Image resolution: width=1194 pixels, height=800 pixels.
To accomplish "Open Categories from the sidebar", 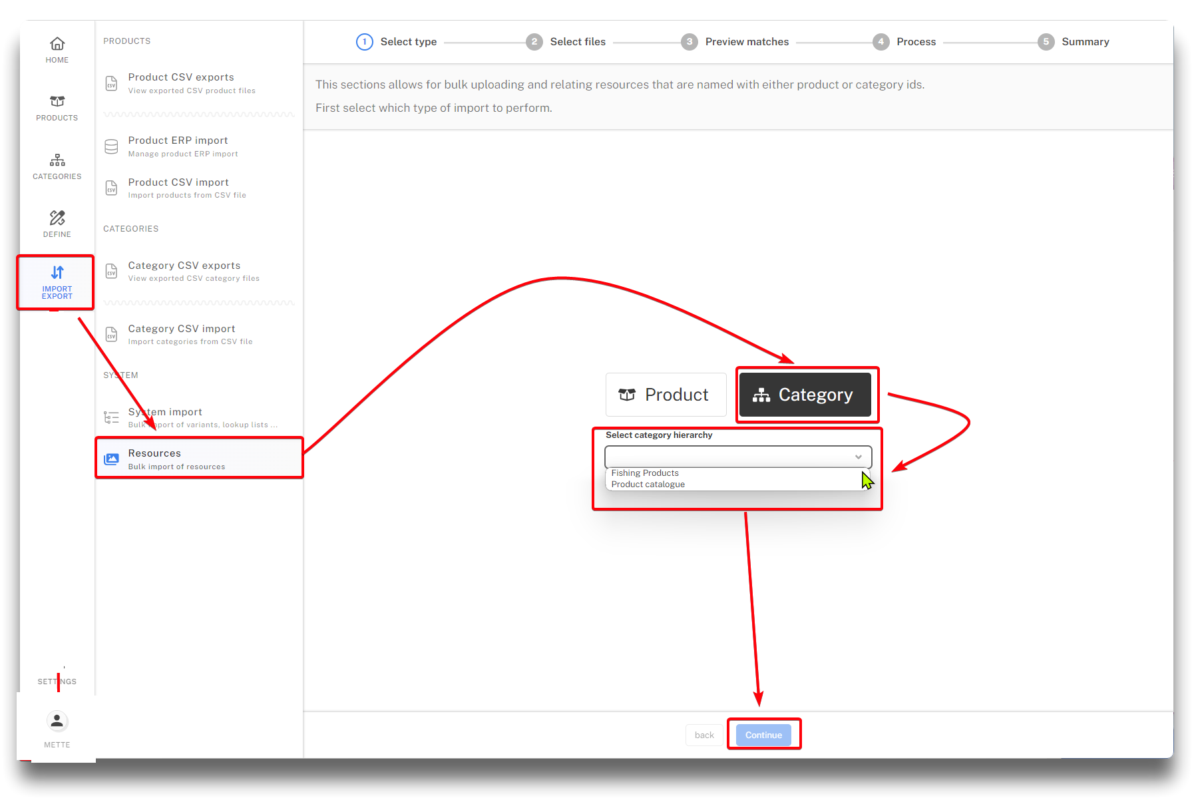I will click(57, 166).
